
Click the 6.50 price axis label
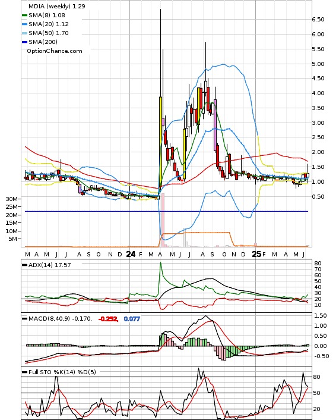(318, 19)
